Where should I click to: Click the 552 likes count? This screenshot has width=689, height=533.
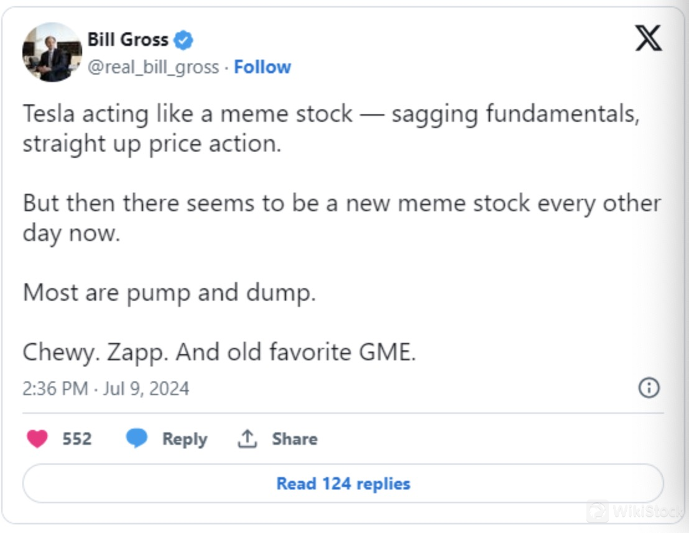(77, 439)
